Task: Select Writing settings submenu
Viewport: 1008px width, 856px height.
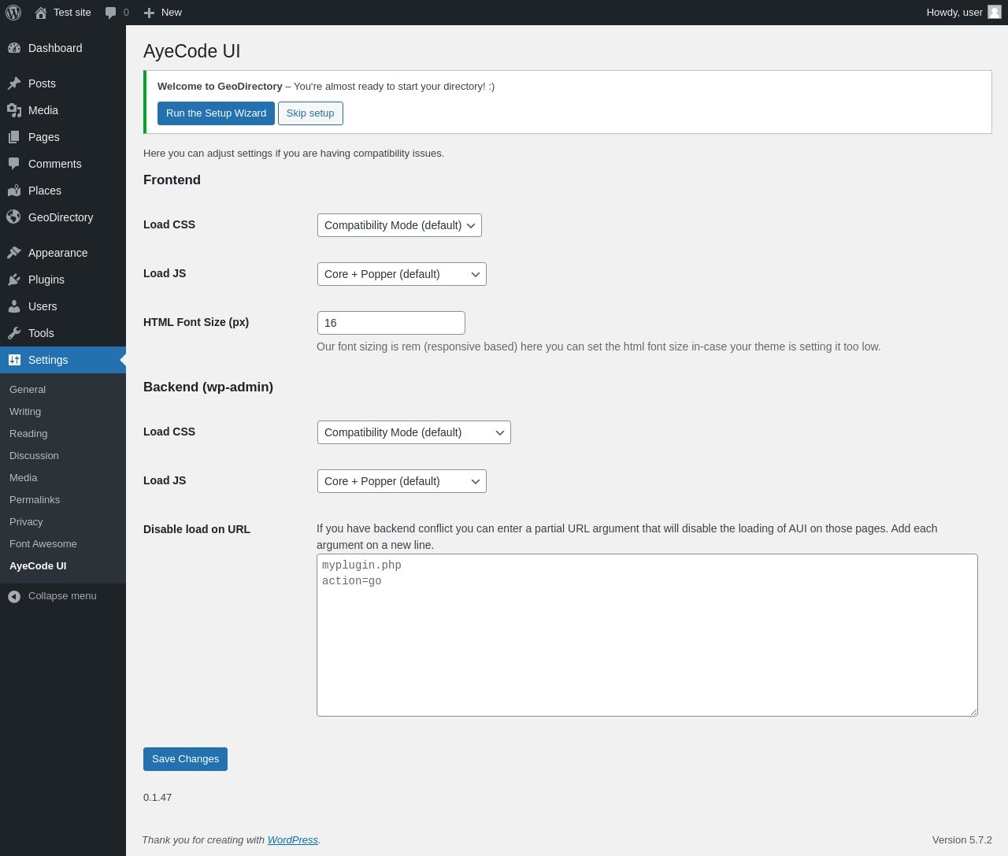Action: click(x=25, y=412)
